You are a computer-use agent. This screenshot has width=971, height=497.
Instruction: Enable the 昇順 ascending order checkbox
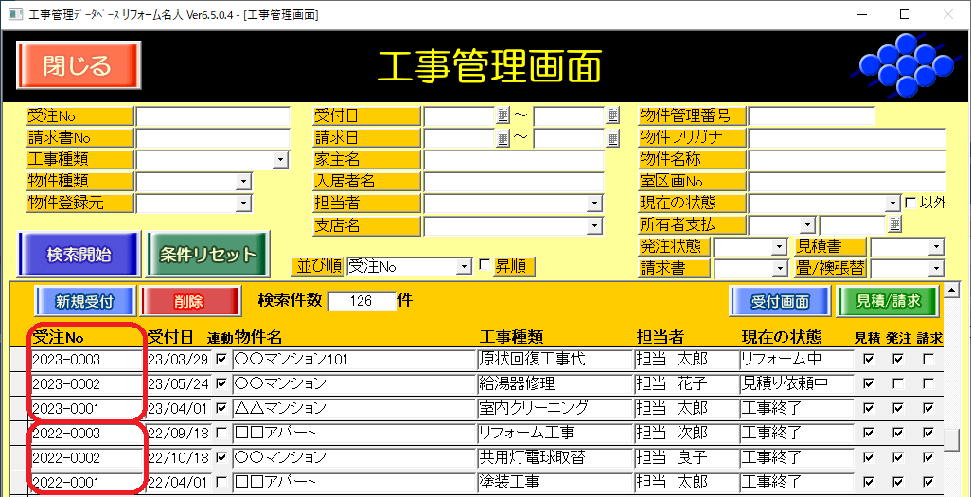tap(485, 267)
